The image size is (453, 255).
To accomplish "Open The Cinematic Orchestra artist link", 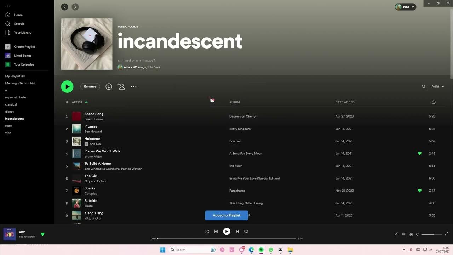I will (102, 169).
